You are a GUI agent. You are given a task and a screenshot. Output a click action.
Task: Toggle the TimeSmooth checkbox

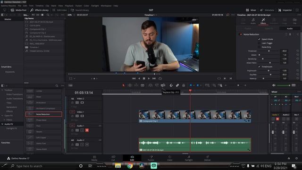click(x=259, y=67)
